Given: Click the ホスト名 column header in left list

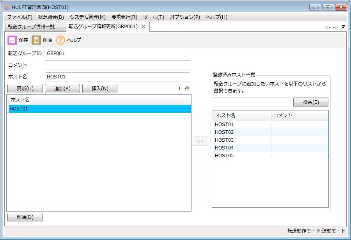Looking at the screenshot, I should tap(99, 100).
